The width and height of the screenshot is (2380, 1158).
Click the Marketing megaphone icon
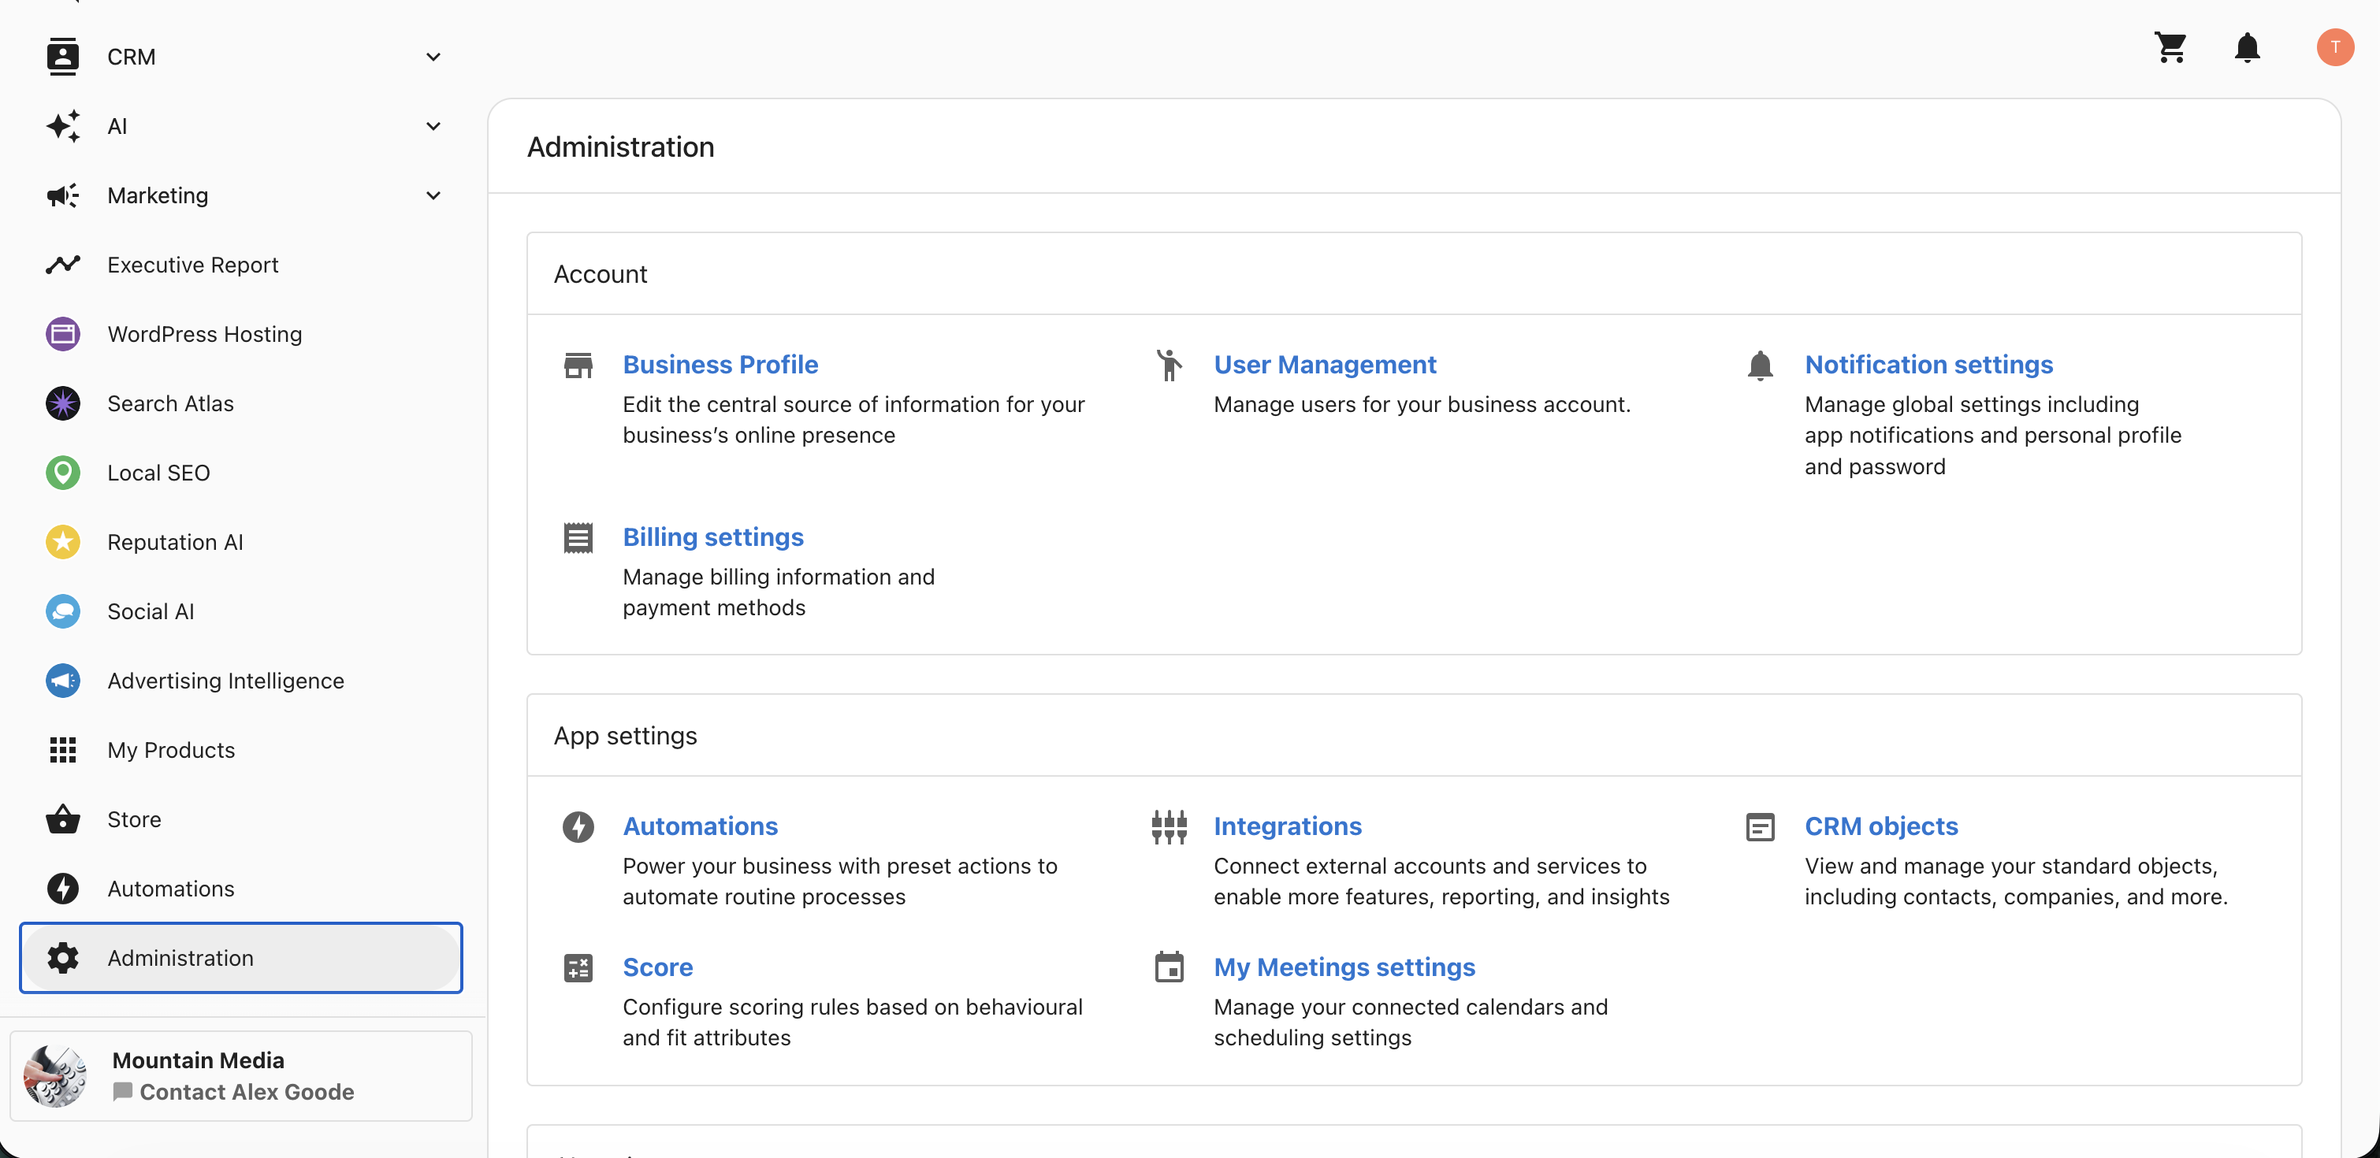pos(63,195)
